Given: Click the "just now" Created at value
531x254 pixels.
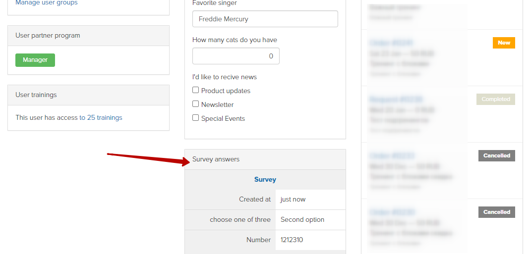Looking at the screenshot, I should (x=293, y=200).
